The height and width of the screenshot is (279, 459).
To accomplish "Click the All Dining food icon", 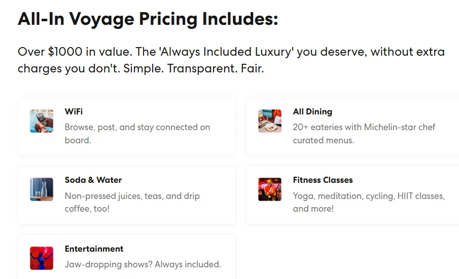I will coord(270,121).
